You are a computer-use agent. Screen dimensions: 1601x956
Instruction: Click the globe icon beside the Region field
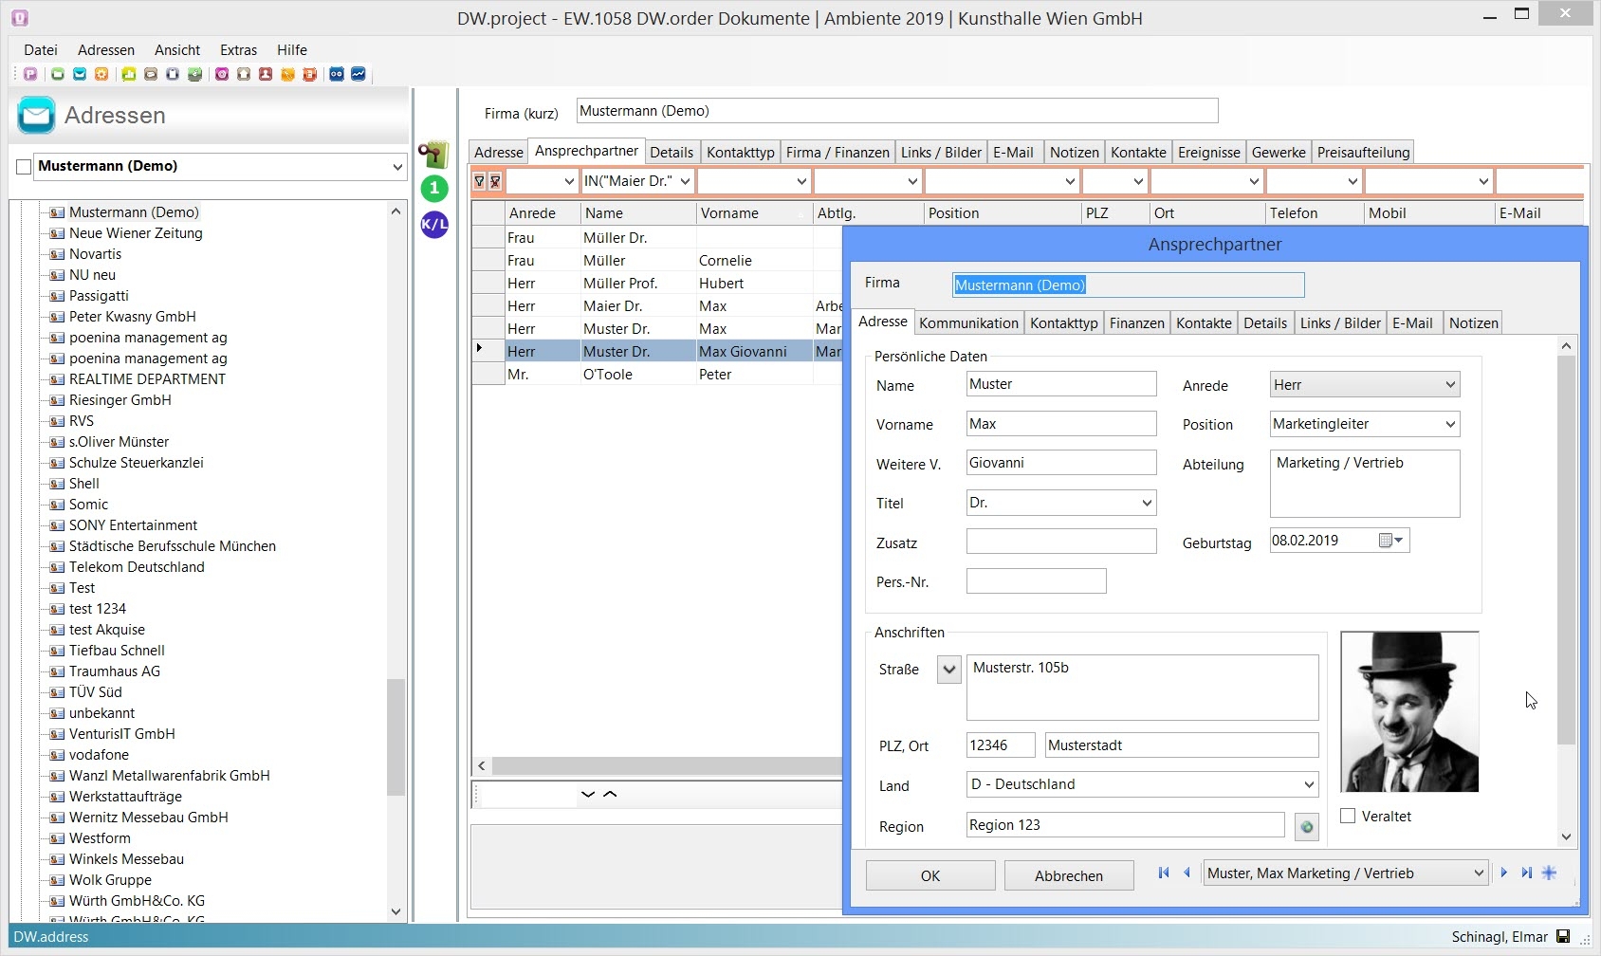tap(1307, 827)
